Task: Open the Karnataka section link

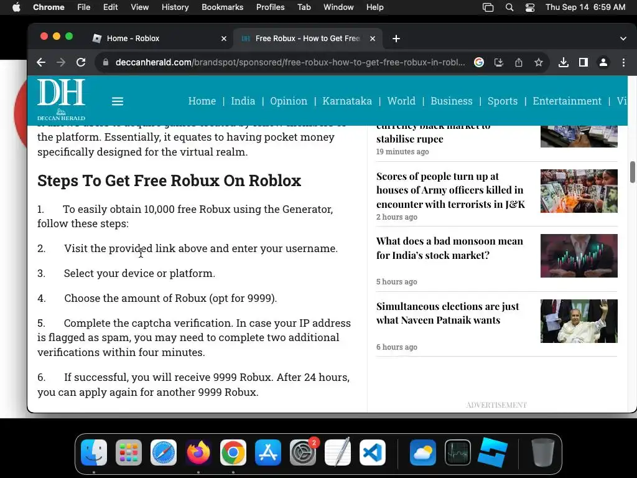Action: (x=347, y=101)
